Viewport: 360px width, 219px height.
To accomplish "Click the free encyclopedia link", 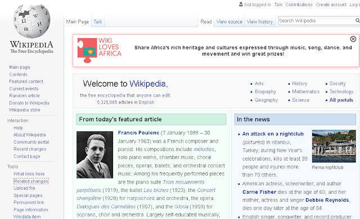I will click(106, 95).
